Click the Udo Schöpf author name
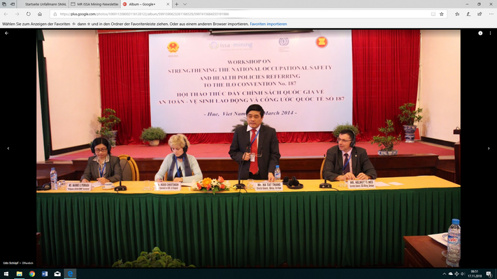The image size is (497, 279). pyautogui.click(x=10, y=263)
